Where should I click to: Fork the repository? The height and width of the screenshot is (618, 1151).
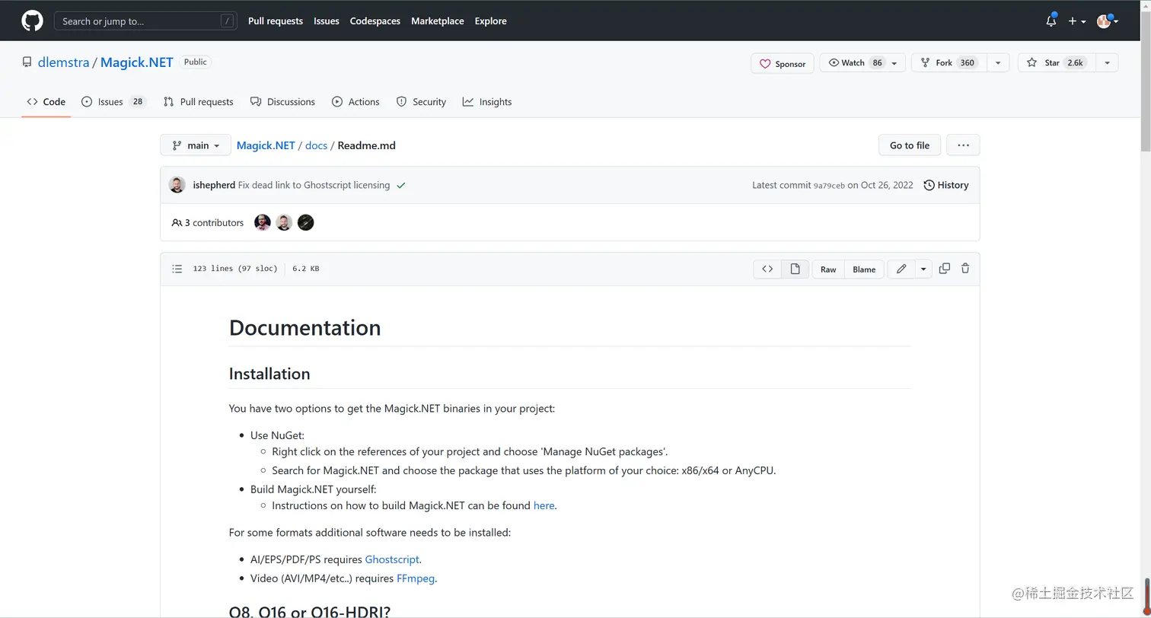tap(949, 62)
